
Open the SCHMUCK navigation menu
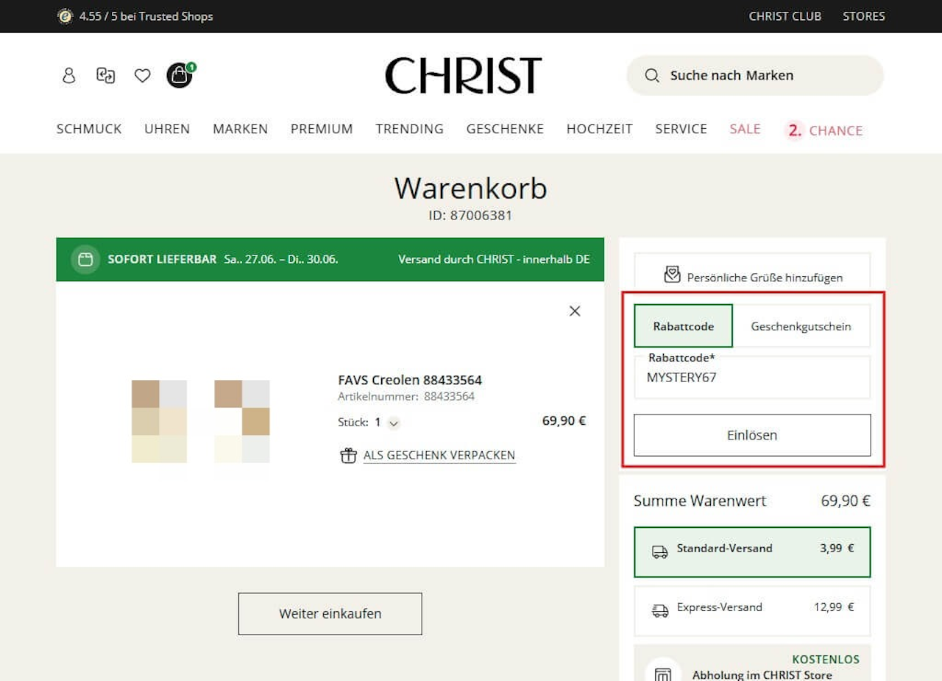pos(89,129)
